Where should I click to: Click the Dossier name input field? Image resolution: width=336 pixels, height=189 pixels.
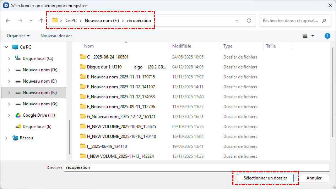[x=196, y=167]
